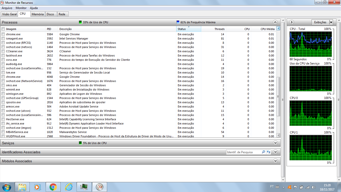Select checkbox for taskhost.exe
This screenshot has width=341, height=192.
click(3, 55)
